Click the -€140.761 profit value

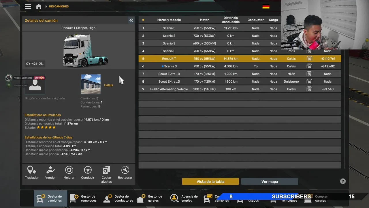point(327,59)
